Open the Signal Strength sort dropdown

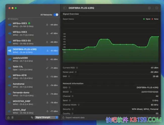point(47,117)
